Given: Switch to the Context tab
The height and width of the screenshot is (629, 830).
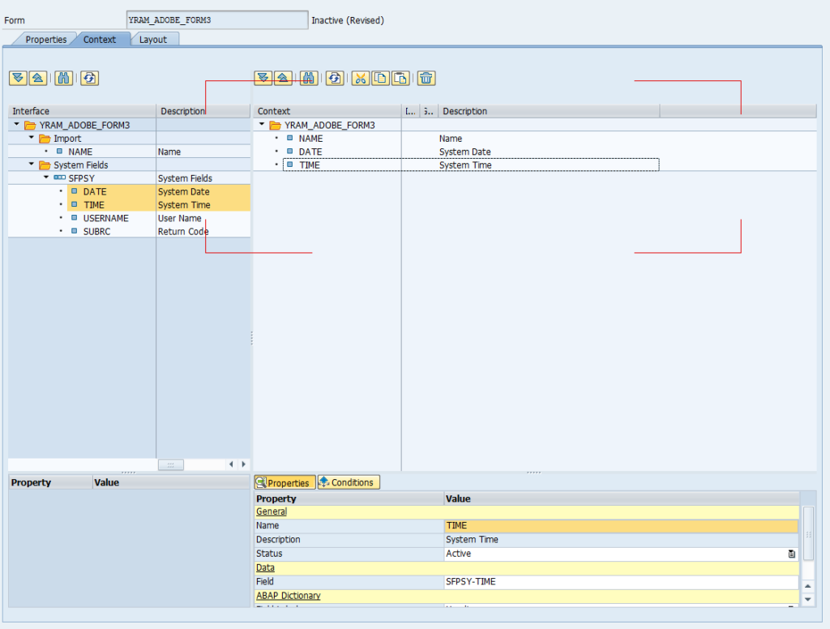Looking at the screenshot, I should pos(100,40).
